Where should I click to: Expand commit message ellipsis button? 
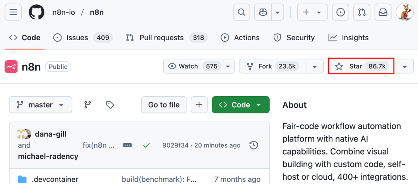click(x=127, y=145)
